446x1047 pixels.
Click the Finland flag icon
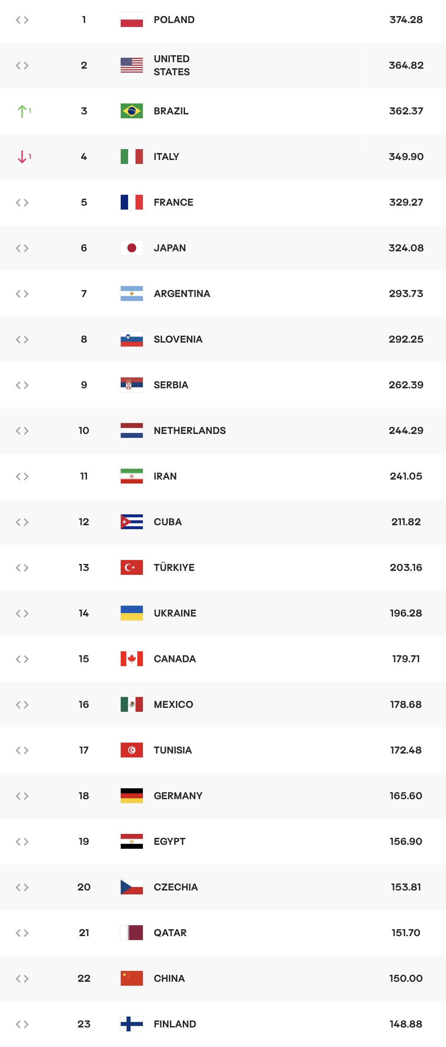[132, 1024]
